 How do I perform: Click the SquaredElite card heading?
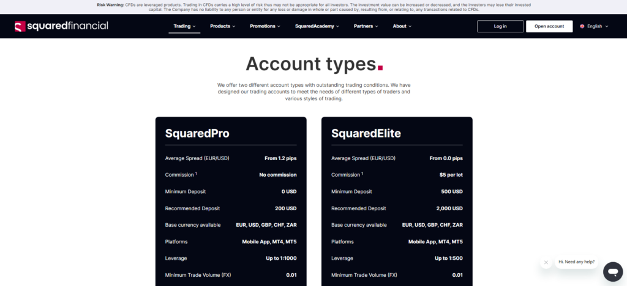pyautogui.click(x=366, y=134)
